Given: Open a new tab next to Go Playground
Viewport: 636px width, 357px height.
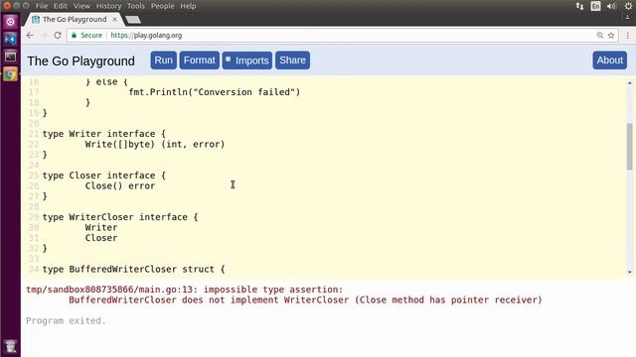Looking at the screenshot, I should coord(133,20).
